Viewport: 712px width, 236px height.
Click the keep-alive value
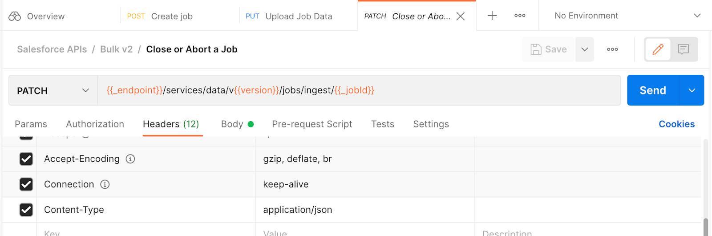coord(286,184)
